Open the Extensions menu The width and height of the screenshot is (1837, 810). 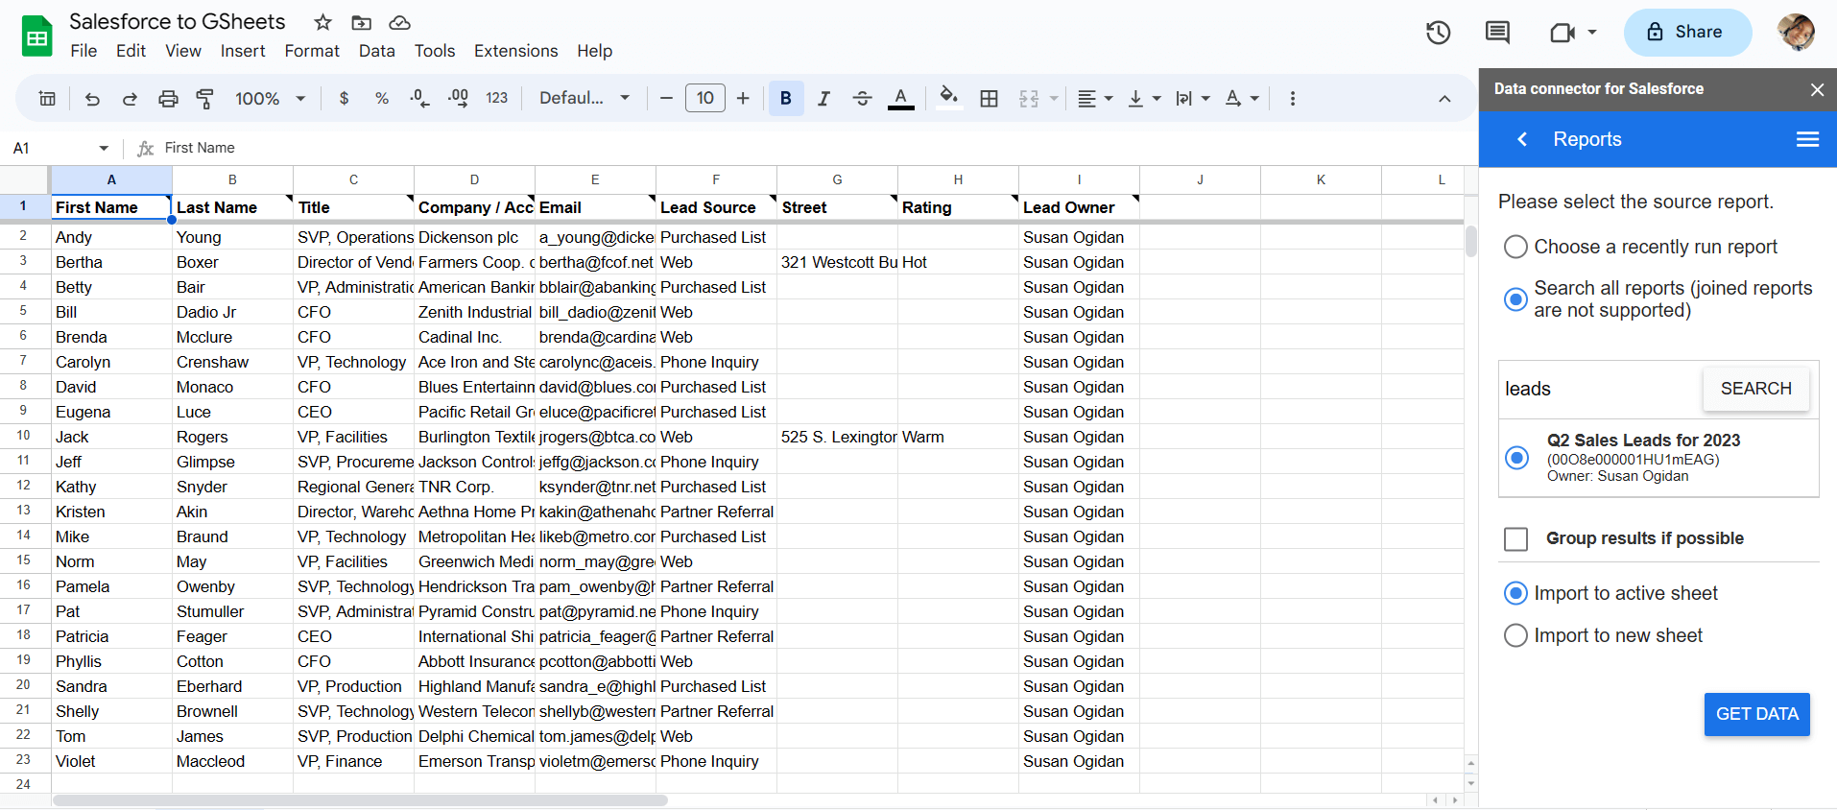(515, 51)
